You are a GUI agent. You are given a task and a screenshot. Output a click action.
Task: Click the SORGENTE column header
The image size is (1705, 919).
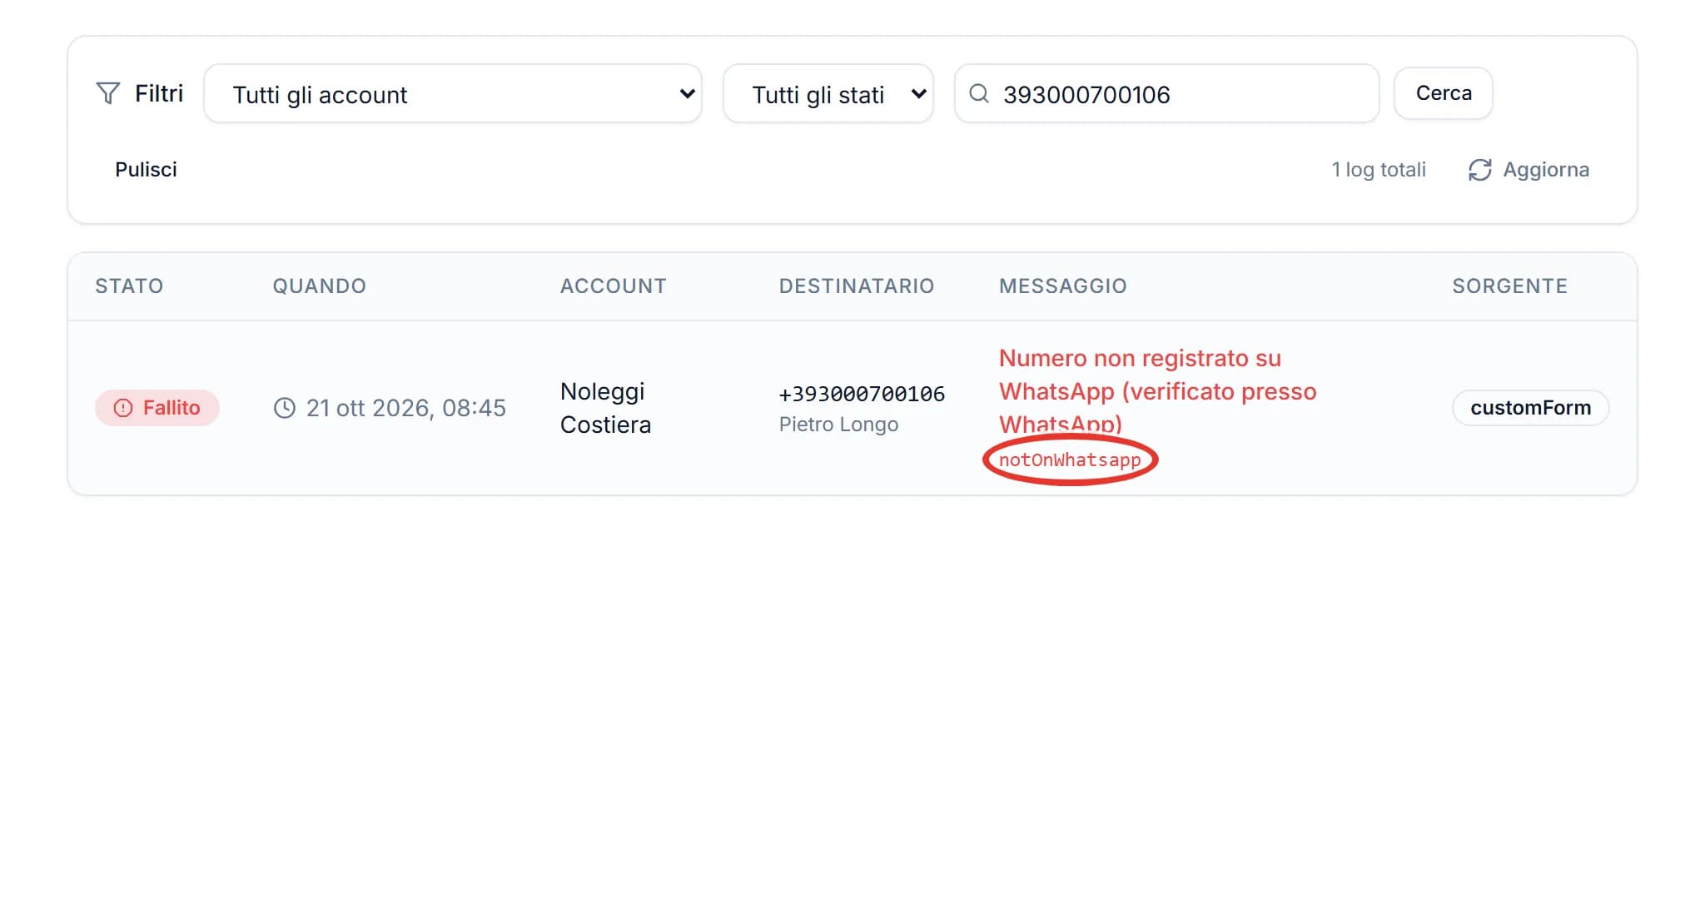1510,286
